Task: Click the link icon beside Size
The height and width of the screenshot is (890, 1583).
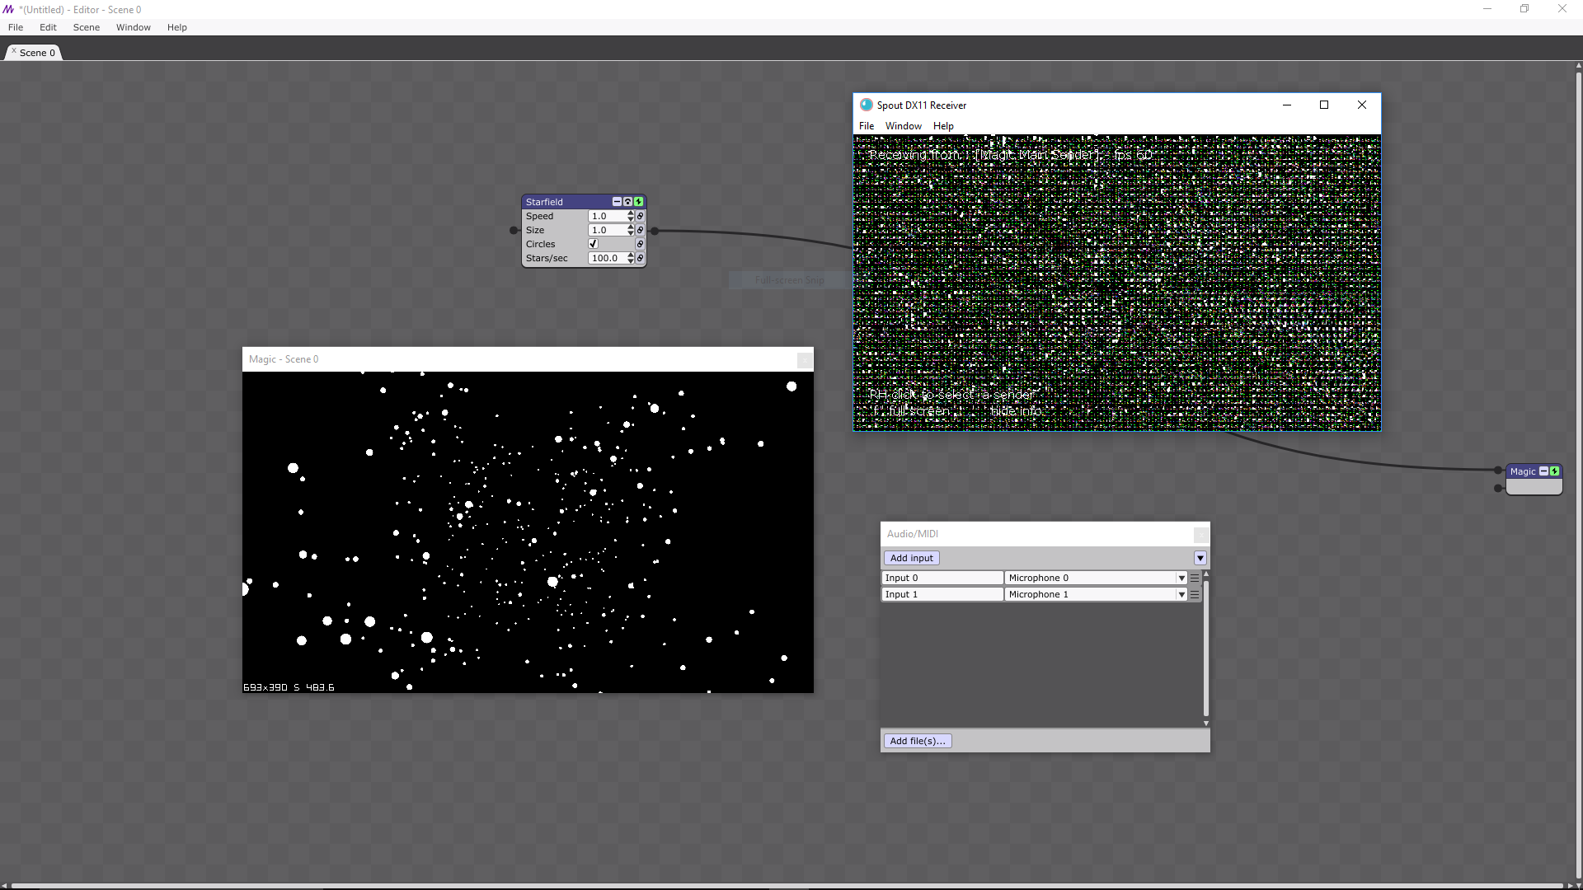Action: (640, 230)
